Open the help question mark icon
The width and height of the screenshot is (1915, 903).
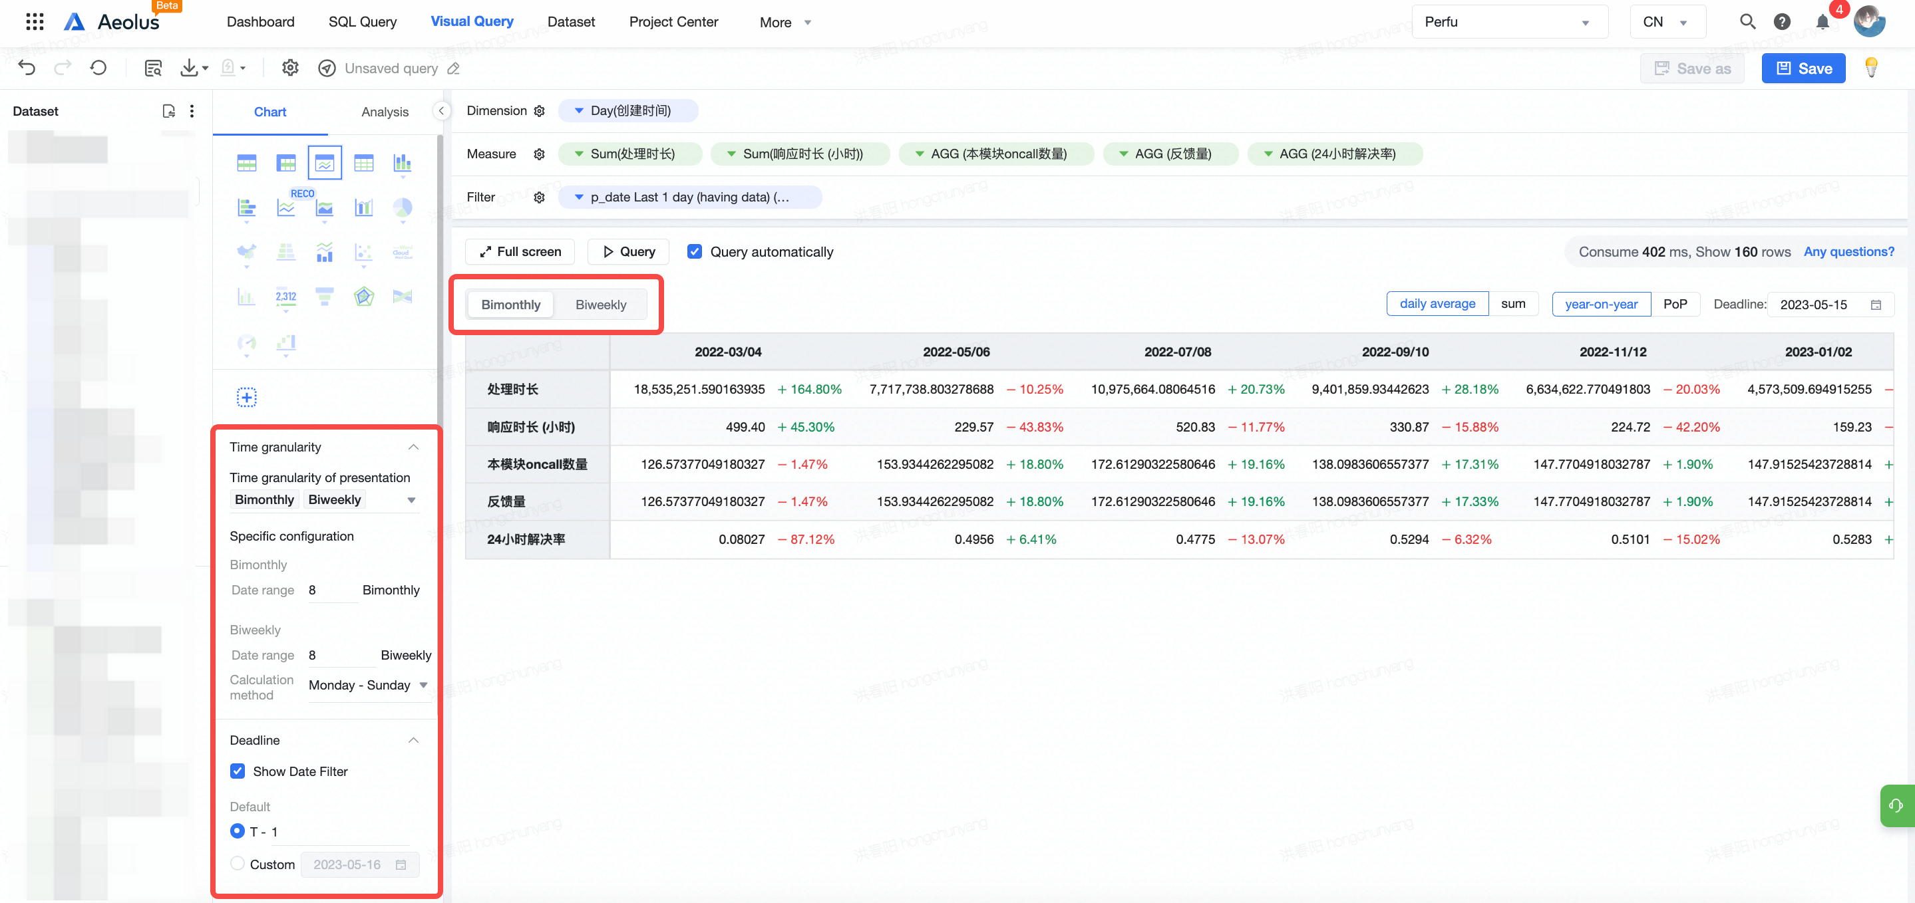tap(1782, 21)
